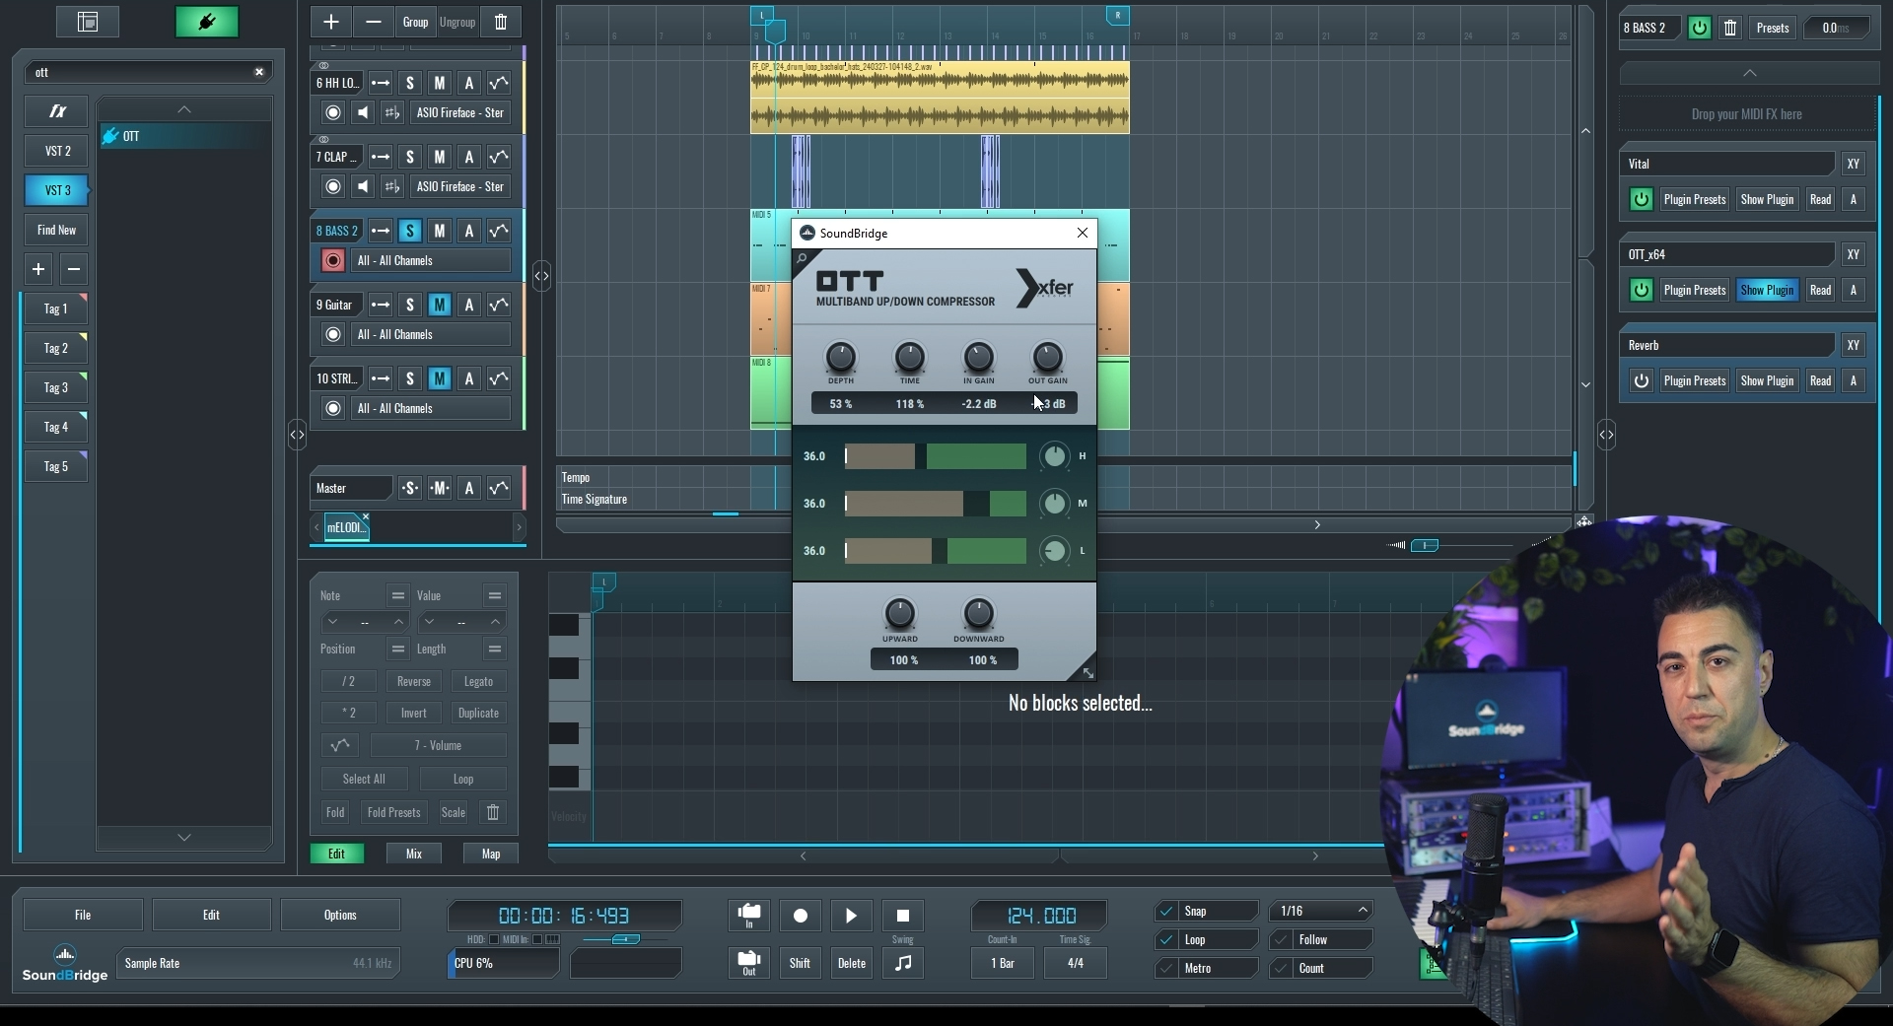The height and width of the screenshot is (1026, 1893).
Task: Start playback with the play button
Action: pos(851,916)
